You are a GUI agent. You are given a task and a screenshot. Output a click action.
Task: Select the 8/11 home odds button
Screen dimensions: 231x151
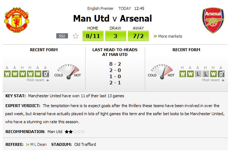[x=93, y=36]
